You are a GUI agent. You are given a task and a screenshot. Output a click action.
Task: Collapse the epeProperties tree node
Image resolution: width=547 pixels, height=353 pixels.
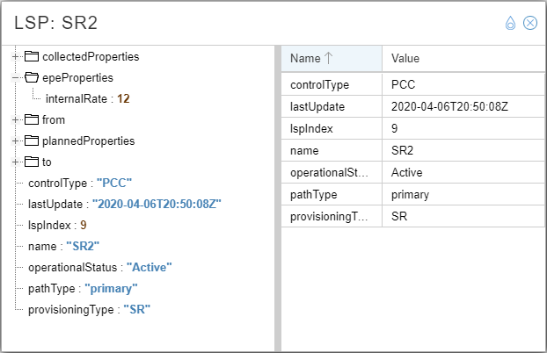(15, 77)
